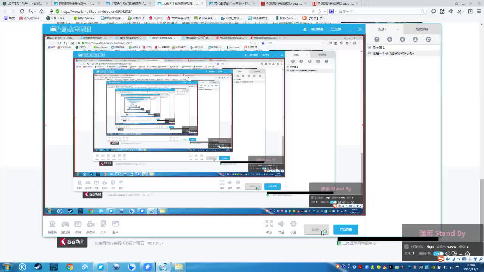Open the 更多 menu in title bar
This screenshot has width=484, height=272.
(336, 29)
